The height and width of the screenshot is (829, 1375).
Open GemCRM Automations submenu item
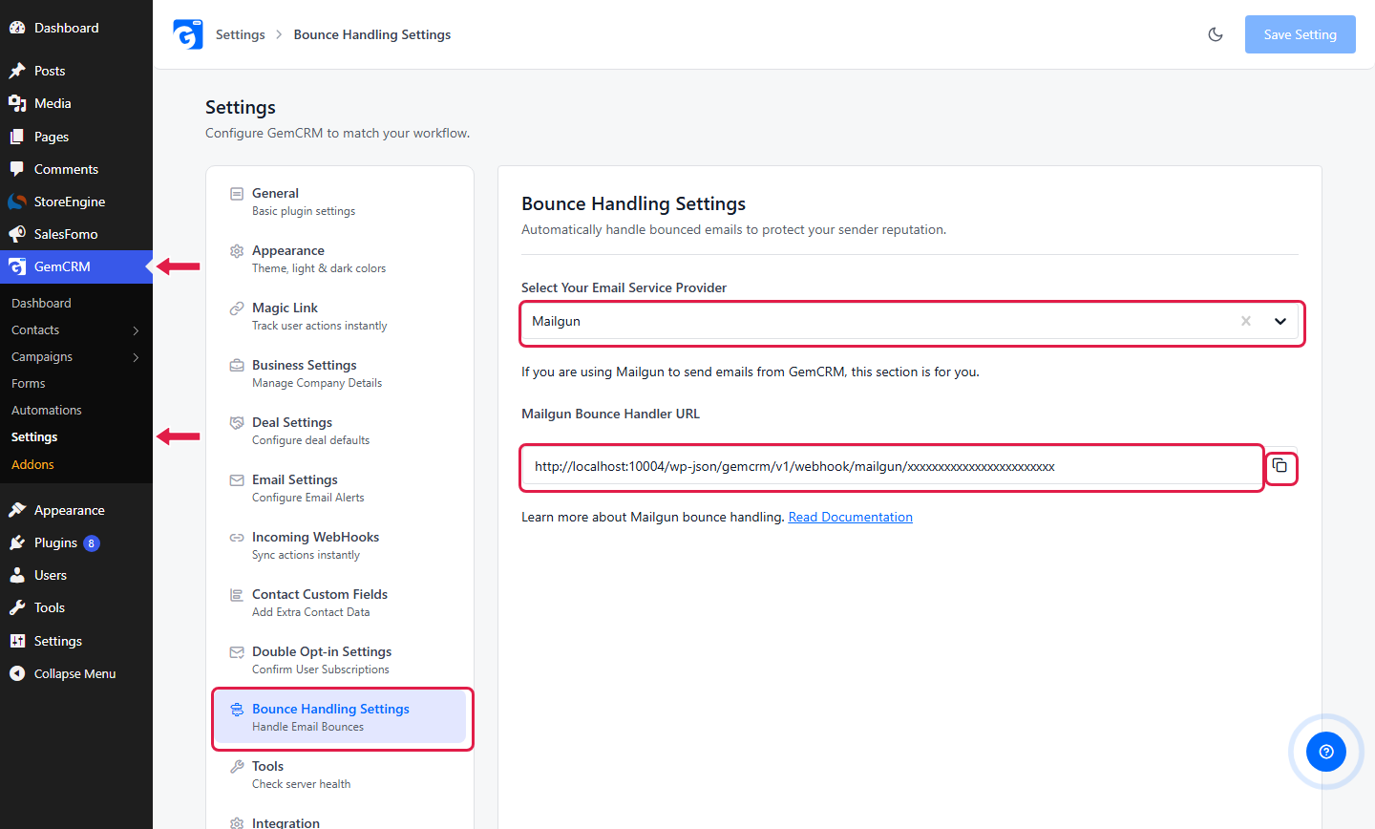(47, 410)
